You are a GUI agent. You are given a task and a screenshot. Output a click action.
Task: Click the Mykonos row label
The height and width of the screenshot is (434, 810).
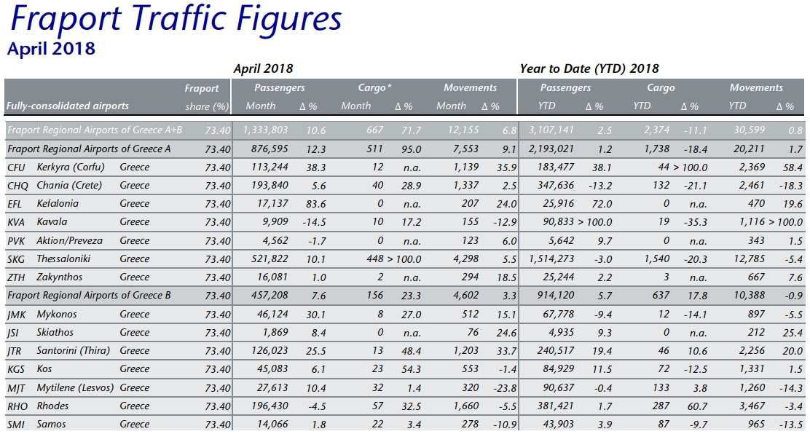(x=56, y=315)
